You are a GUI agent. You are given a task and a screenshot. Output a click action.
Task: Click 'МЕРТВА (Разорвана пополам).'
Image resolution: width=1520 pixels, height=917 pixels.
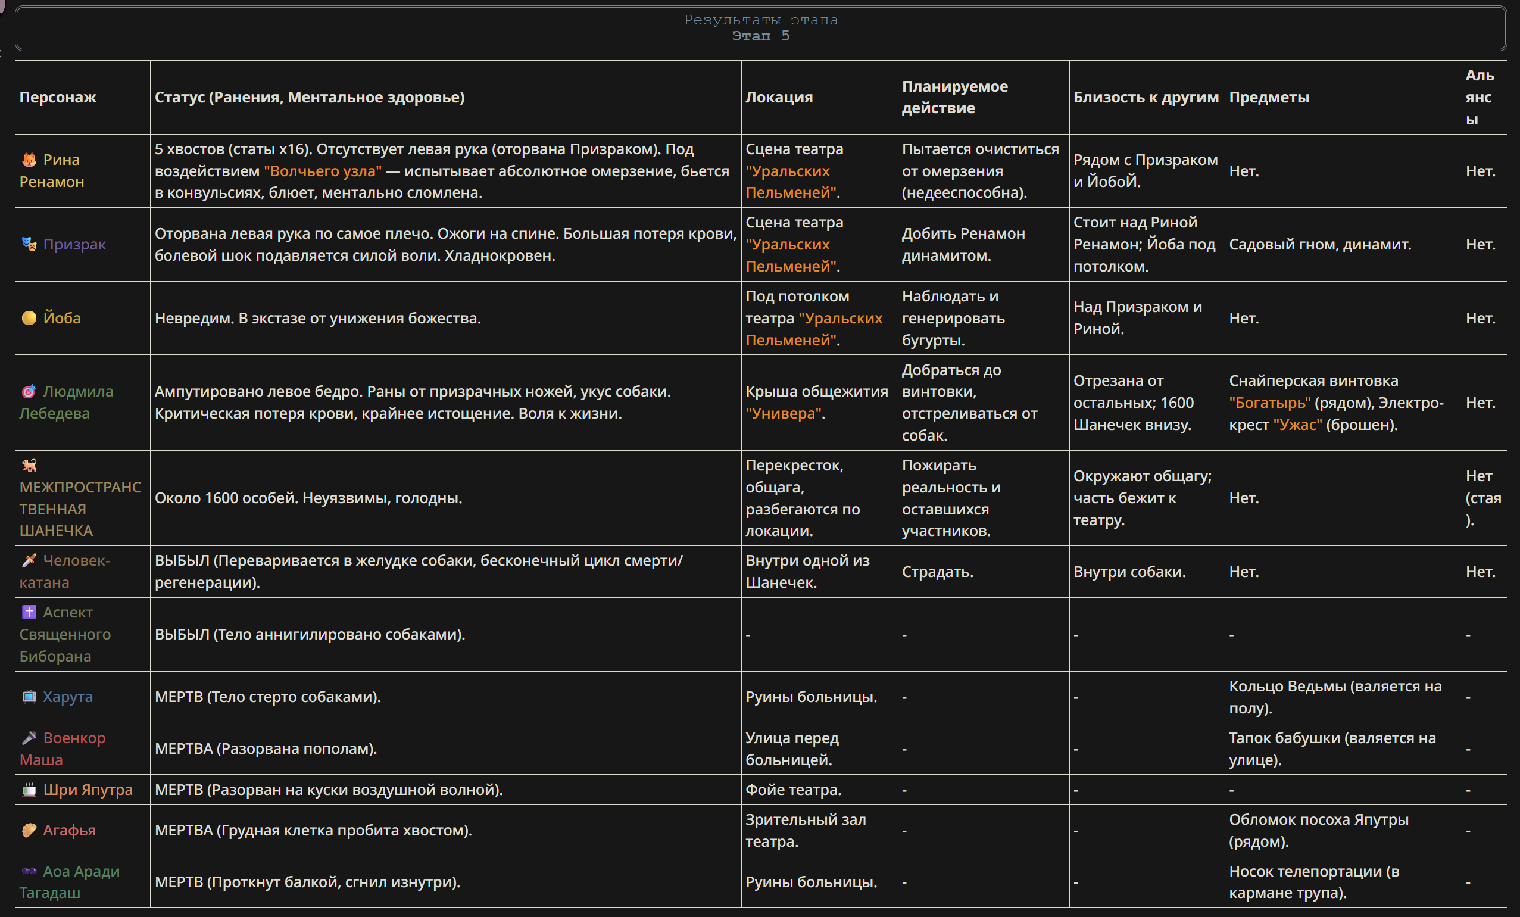point(266,748)
